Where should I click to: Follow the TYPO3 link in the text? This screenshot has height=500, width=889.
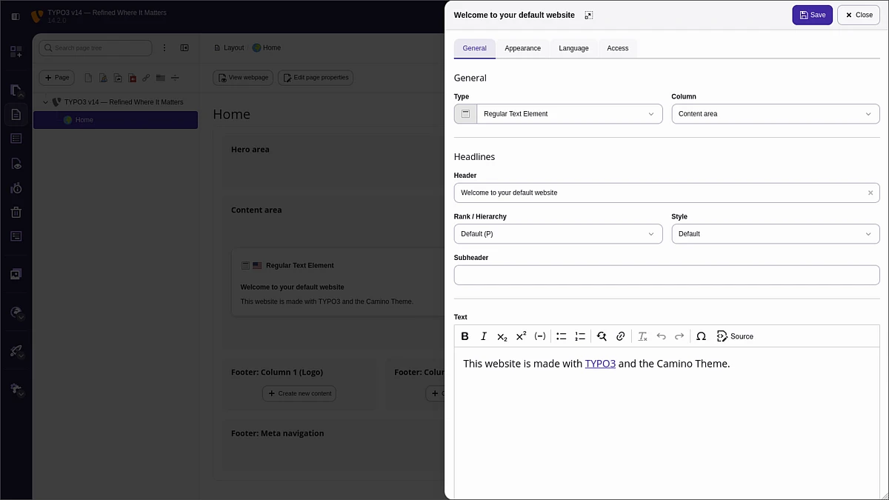point(600,364)
